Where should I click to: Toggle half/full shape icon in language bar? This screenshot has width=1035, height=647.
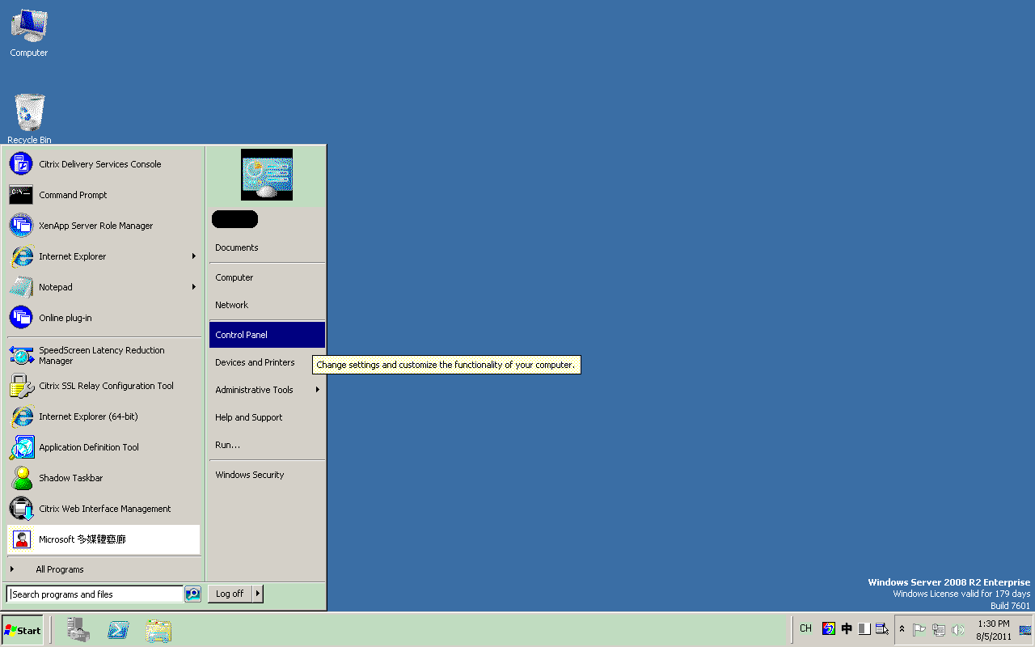864,628
